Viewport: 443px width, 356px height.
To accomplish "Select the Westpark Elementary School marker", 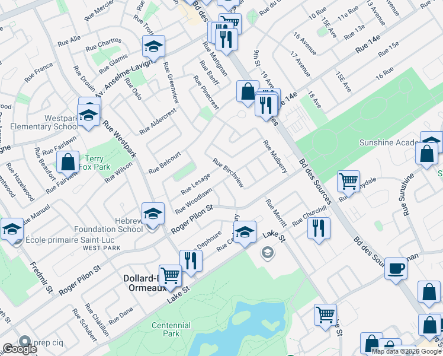I will pos(88,116).
